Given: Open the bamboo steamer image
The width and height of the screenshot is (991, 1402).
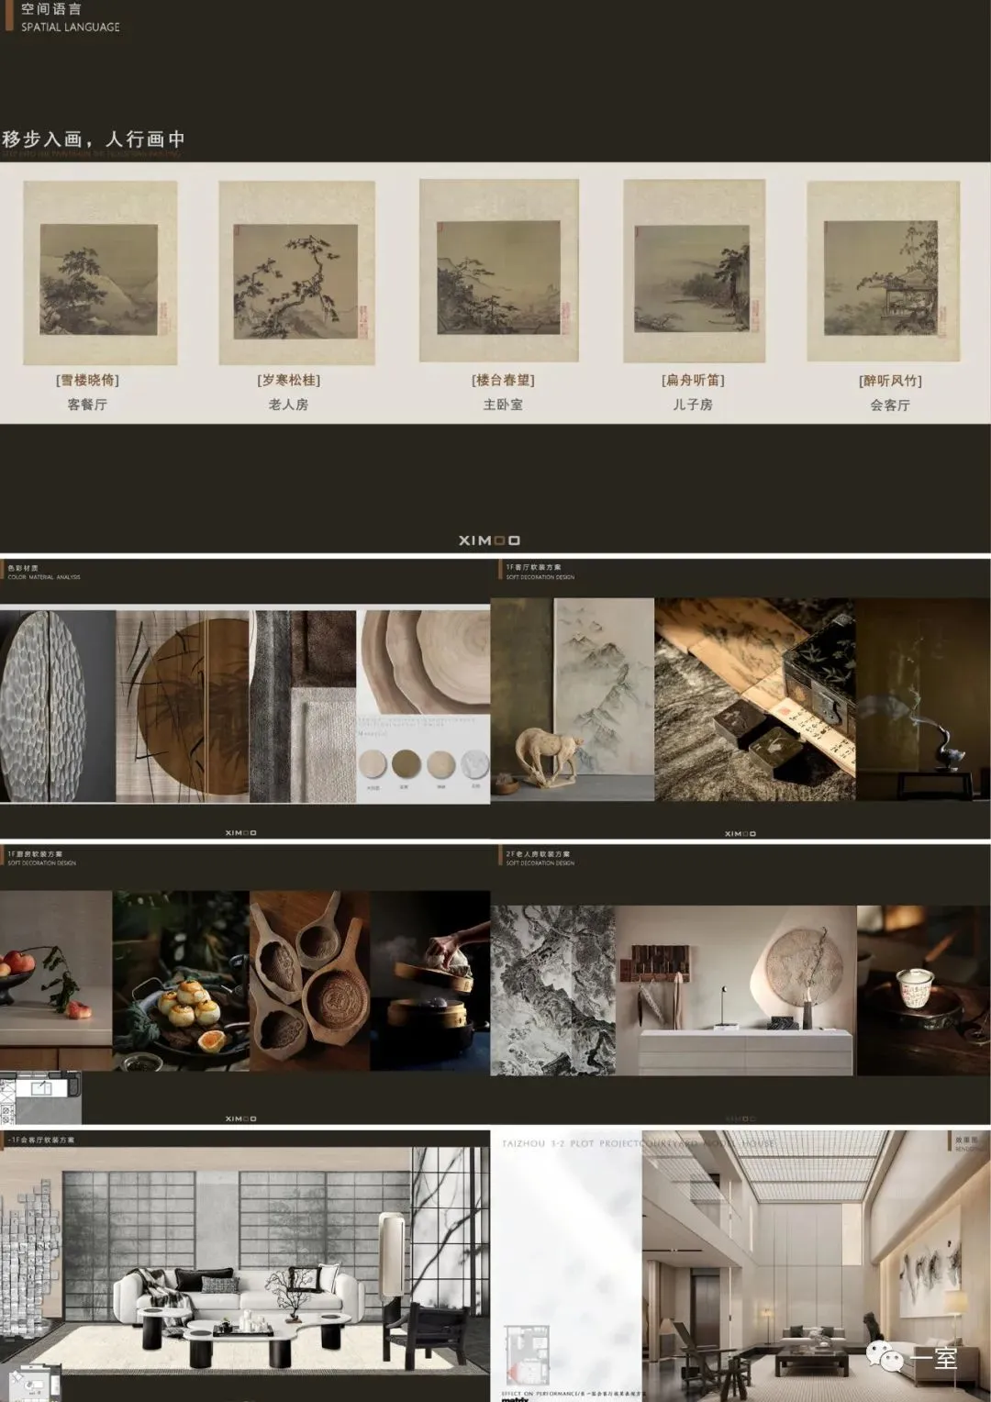Looking at the screenshot, I should (x=430, y=980).
